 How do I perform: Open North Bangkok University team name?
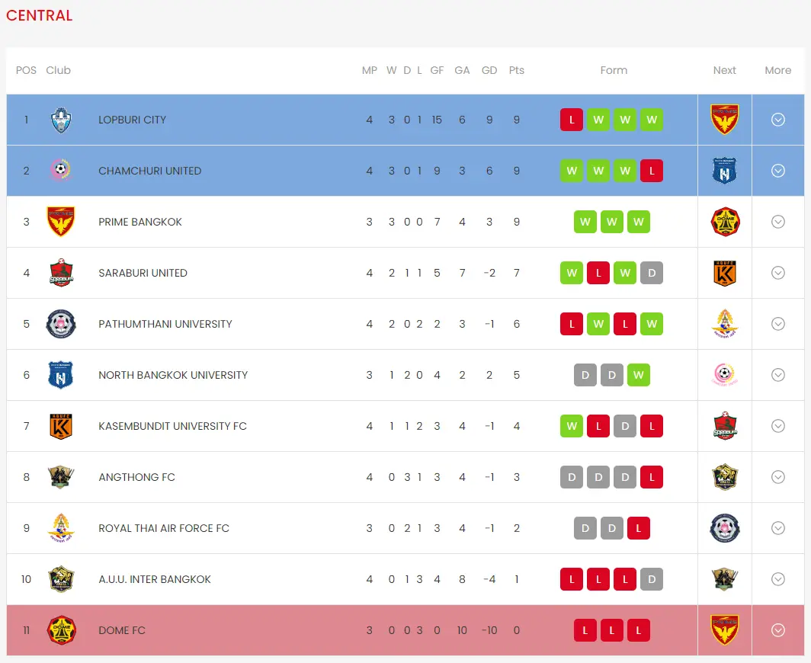tap(173, 375)
